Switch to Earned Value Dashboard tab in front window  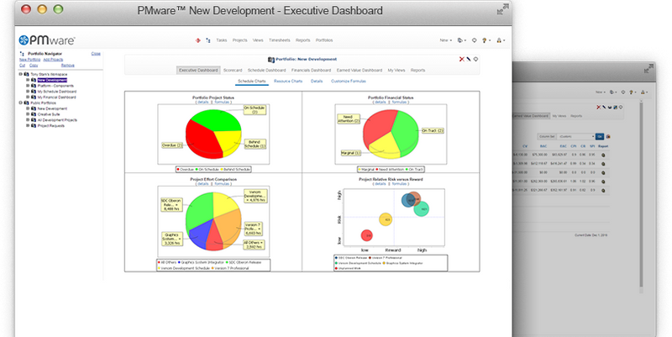360,71
